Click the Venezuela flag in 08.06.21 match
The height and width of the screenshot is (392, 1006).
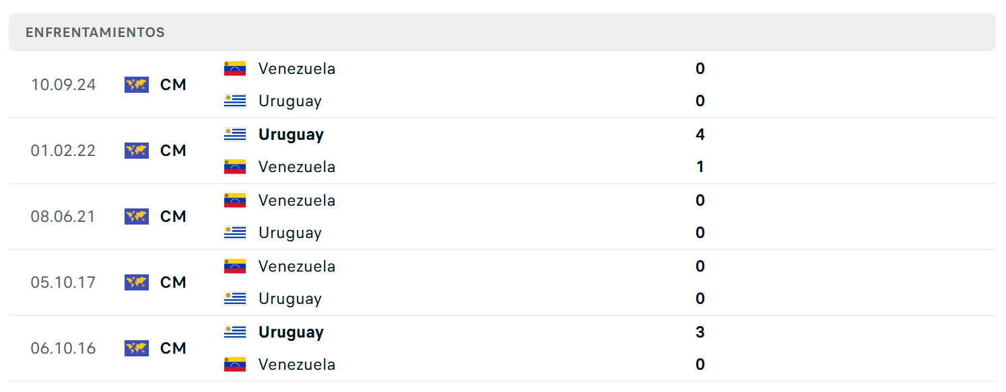pos(235,200)
